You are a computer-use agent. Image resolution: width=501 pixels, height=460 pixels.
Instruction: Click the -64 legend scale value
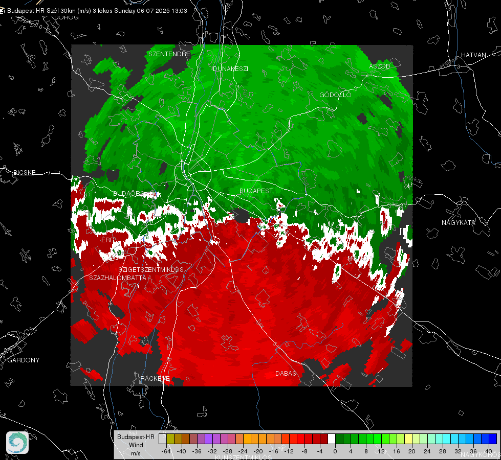coord(166,451)
